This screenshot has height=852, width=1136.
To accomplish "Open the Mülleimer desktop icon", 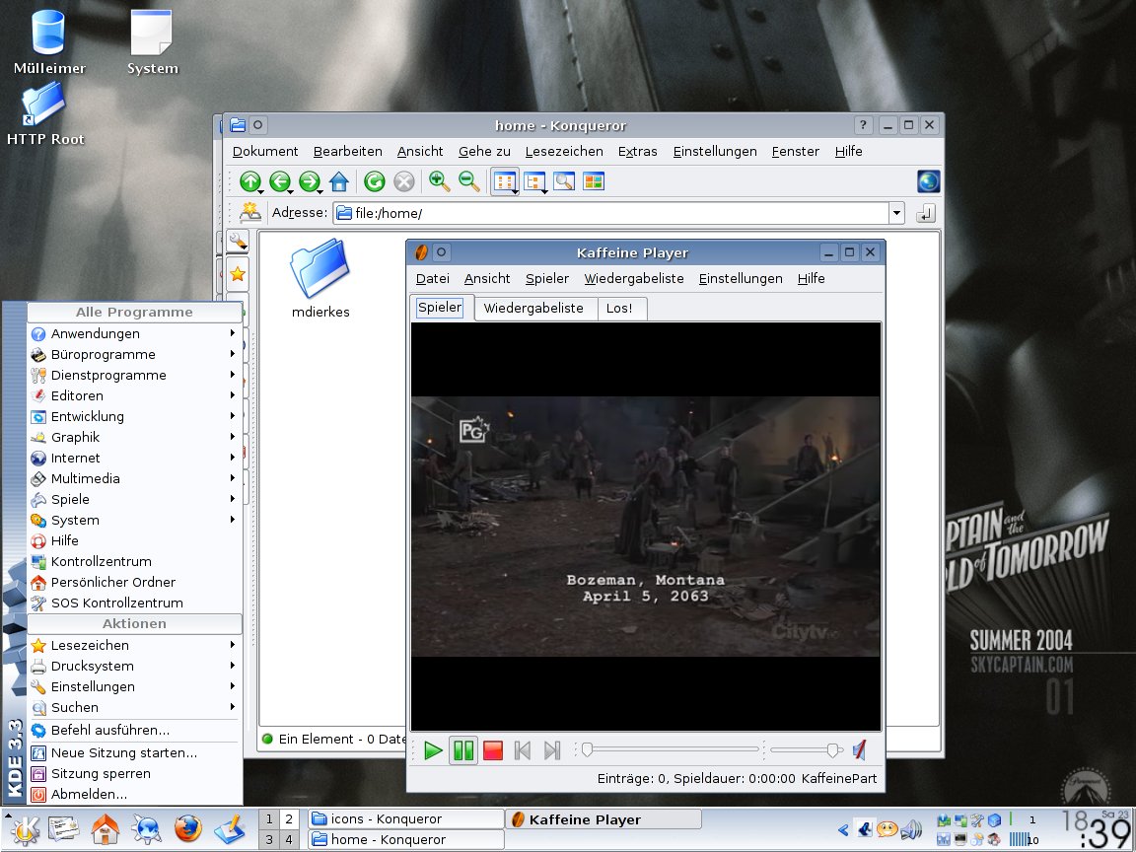I will (x=48, y=42).
